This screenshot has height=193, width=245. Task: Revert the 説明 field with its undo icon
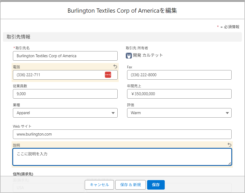click(229, 145)
